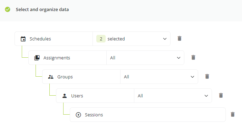Click the green checkmark status icon
242x125 pixels.
click(x=8, y=9)
